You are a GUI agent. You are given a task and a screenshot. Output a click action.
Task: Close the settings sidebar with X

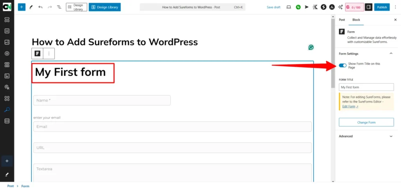[395, 20]
